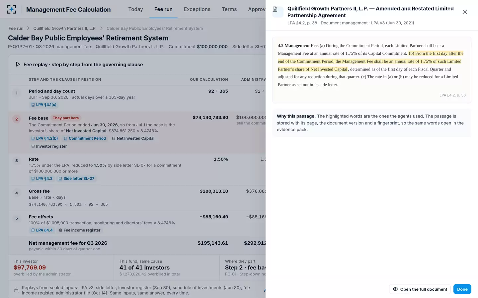Image resolution: width=478 pixels, height=298 pixels.
Task: Go to the Exceptions tab
Action: point(197,9)
